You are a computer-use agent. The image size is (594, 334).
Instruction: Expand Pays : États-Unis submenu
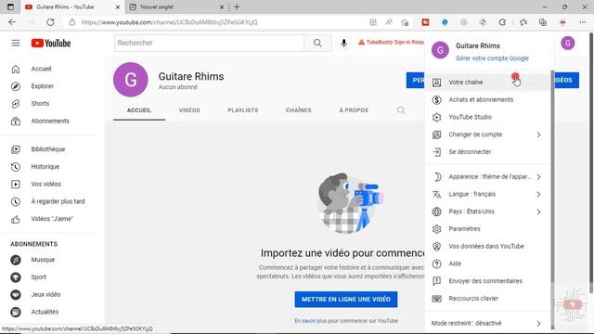[487, 212]
